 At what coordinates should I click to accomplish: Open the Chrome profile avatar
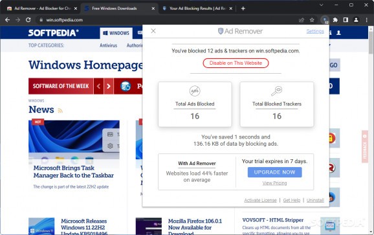coord(356,20)
